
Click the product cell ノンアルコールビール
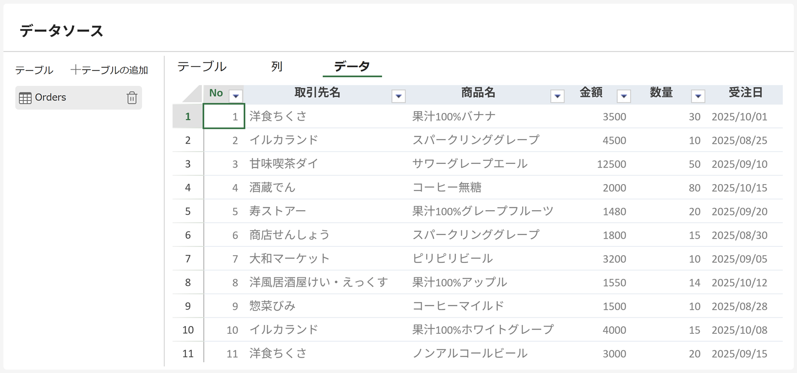(470, 353)
